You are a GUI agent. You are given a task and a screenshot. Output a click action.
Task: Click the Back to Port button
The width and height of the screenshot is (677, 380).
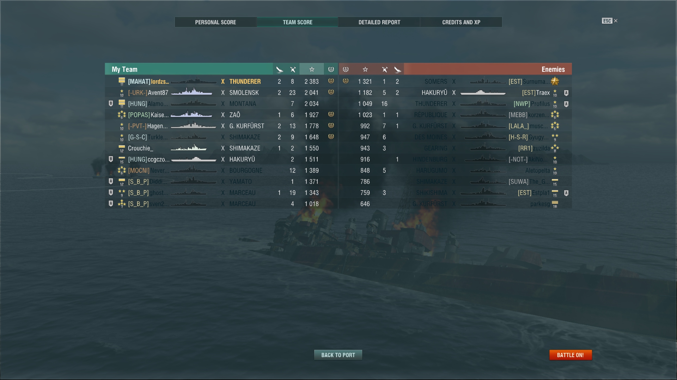coord(338,355)
